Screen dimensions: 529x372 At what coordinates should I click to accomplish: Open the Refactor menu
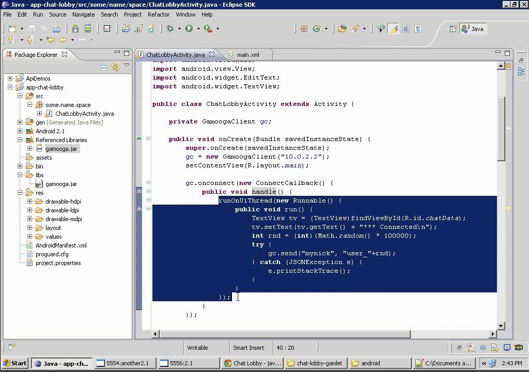(159, 14)
